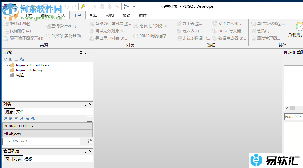Click the key logon icon in quick access toolbar
The width and height of the screenshot is (303, 168).
pos(83,6)
